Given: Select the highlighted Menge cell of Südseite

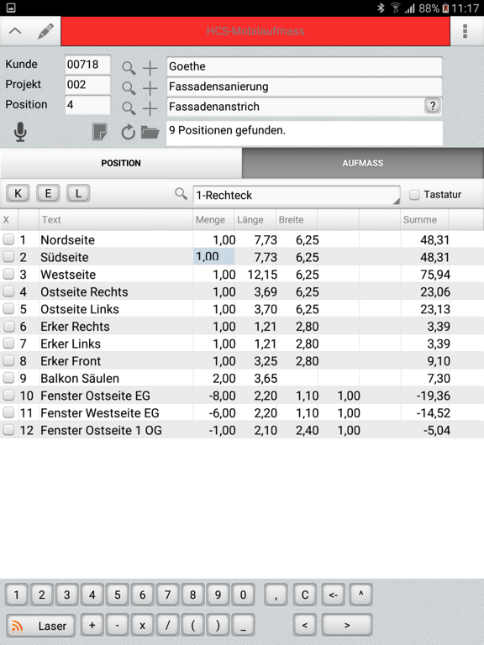Looking at the screenshot, I should (x=213, y=256).
